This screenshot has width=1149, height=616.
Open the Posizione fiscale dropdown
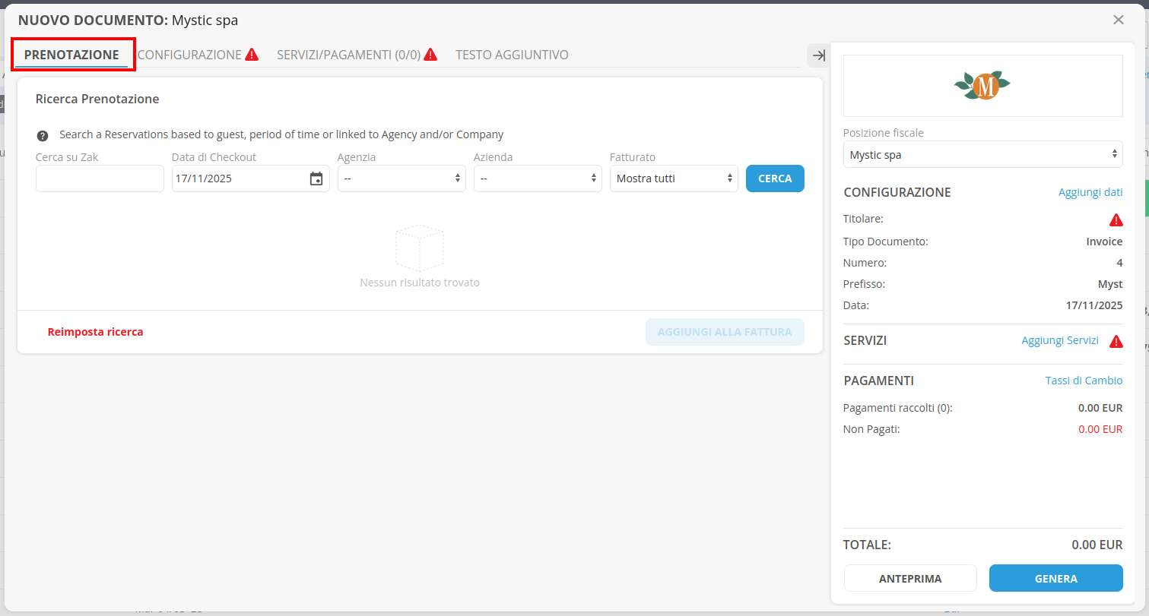click(982, 155)
